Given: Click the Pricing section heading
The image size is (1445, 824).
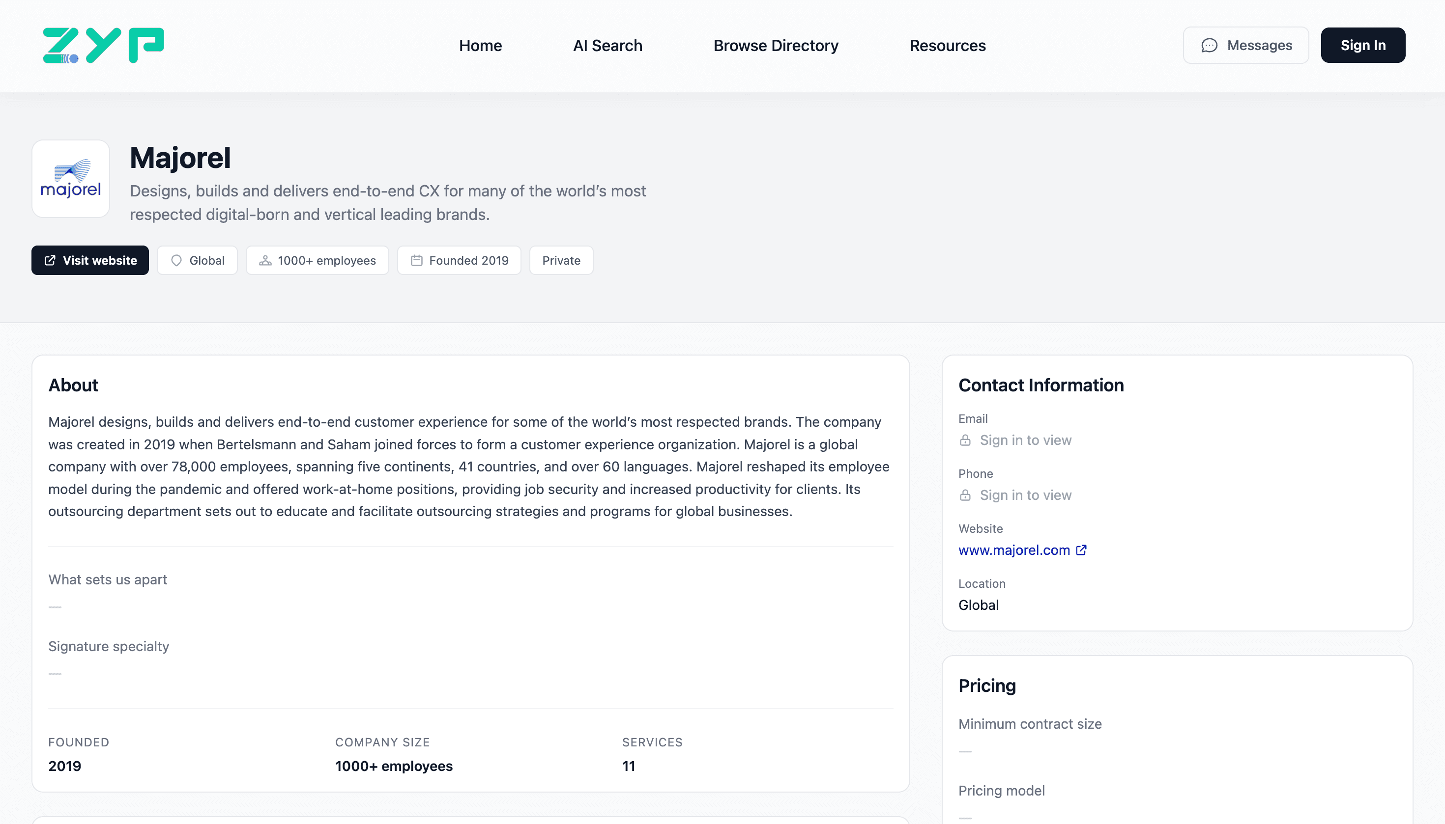Looking at the screenshot, I should click(x=987, y=686).
